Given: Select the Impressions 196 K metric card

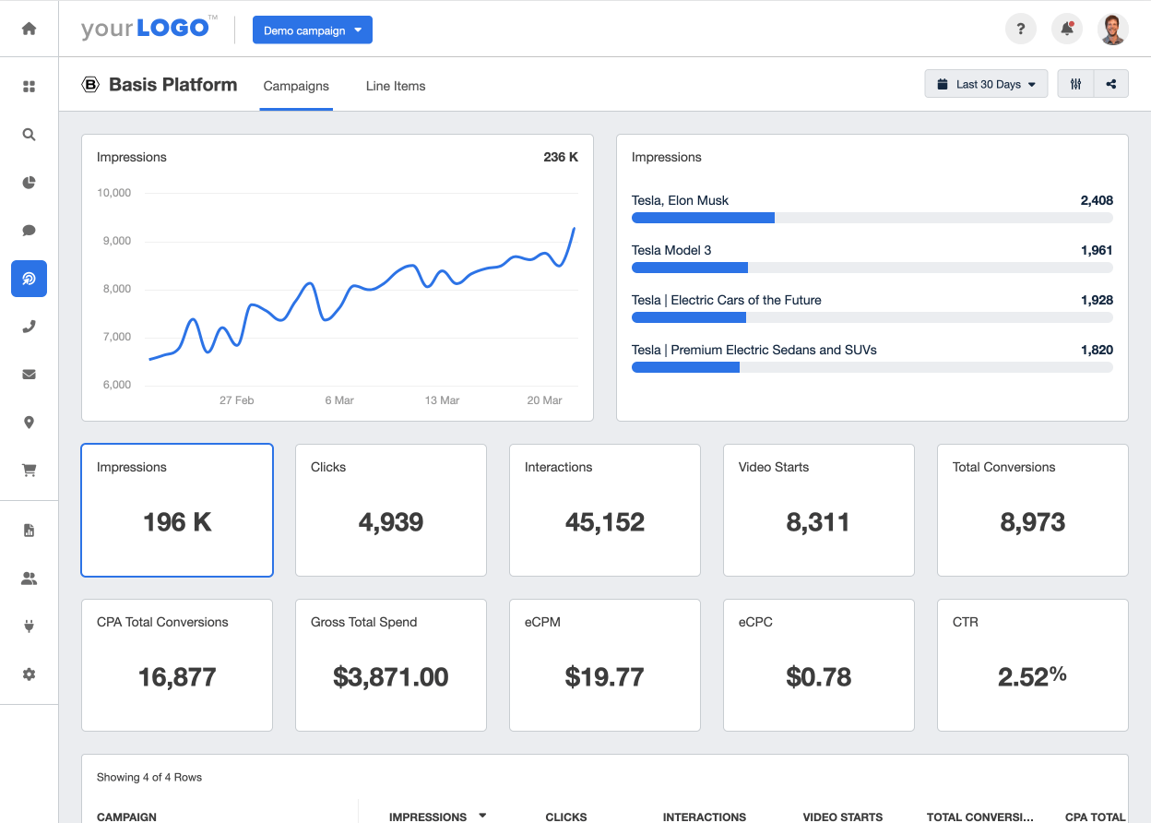Looking at the screenshot, I should (x=177, y=510).
